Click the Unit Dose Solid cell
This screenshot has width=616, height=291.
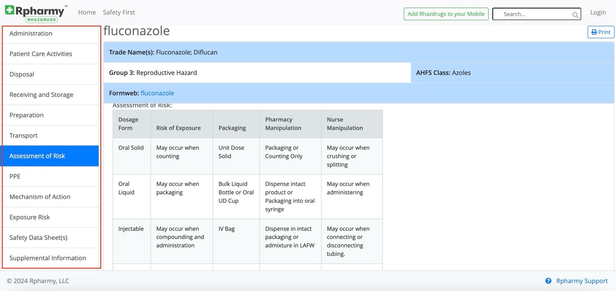click(x=236, y=156)
